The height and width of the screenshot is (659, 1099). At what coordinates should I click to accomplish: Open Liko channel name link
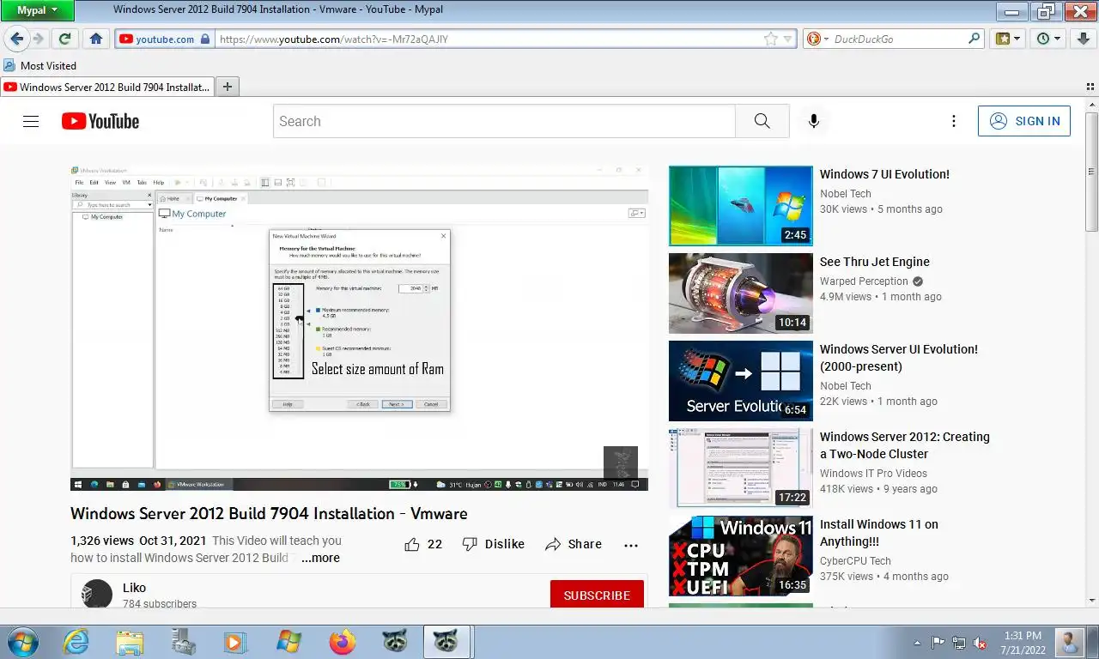click(x=135, y=588)
